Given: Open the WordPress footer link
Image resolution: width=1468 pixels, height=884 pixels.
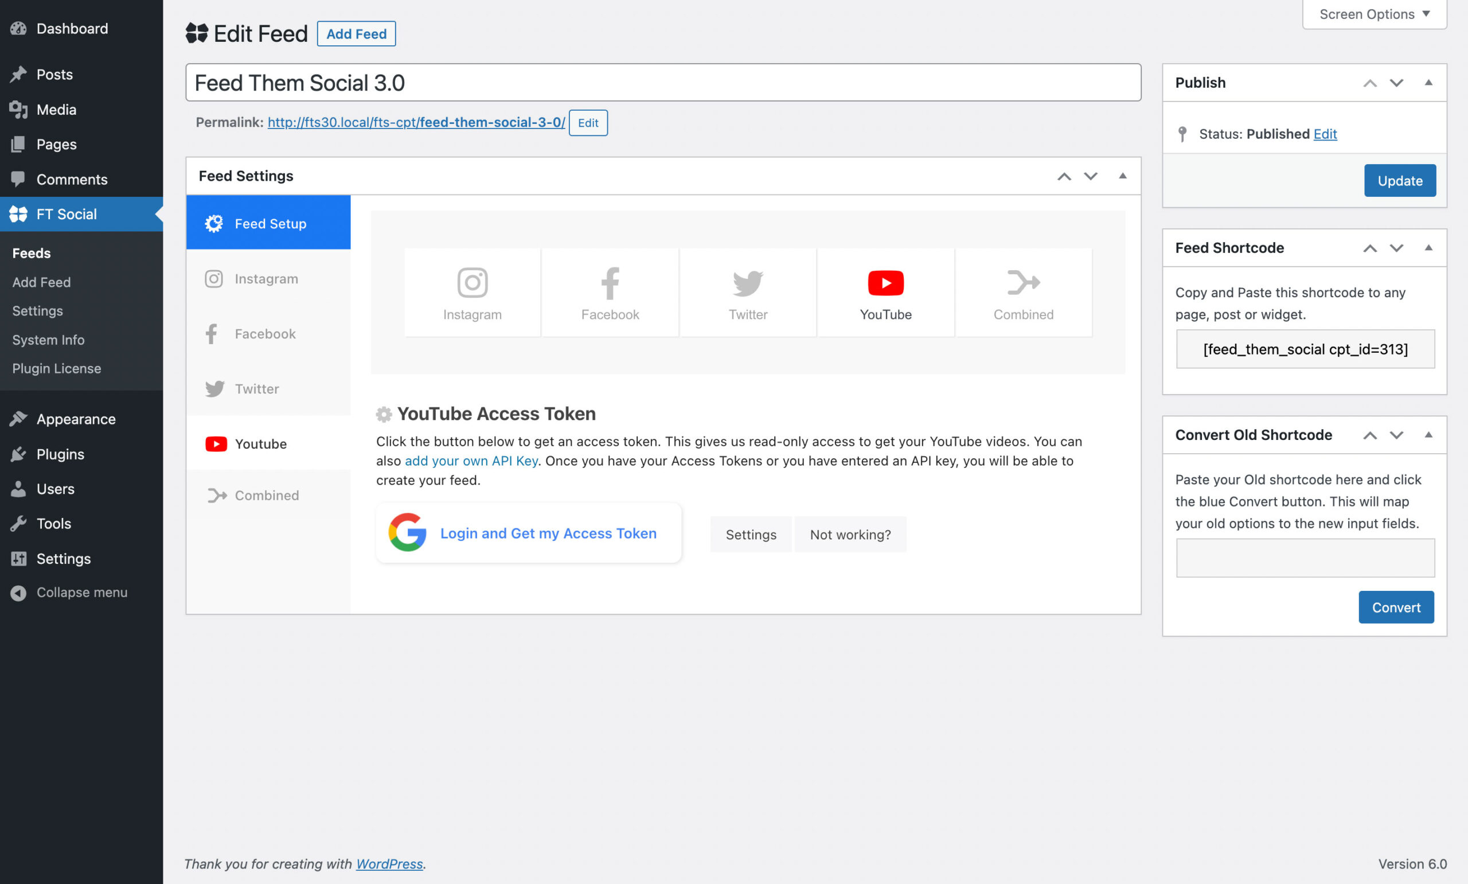Looking at the screenshot, I should [x=389, y=864].
